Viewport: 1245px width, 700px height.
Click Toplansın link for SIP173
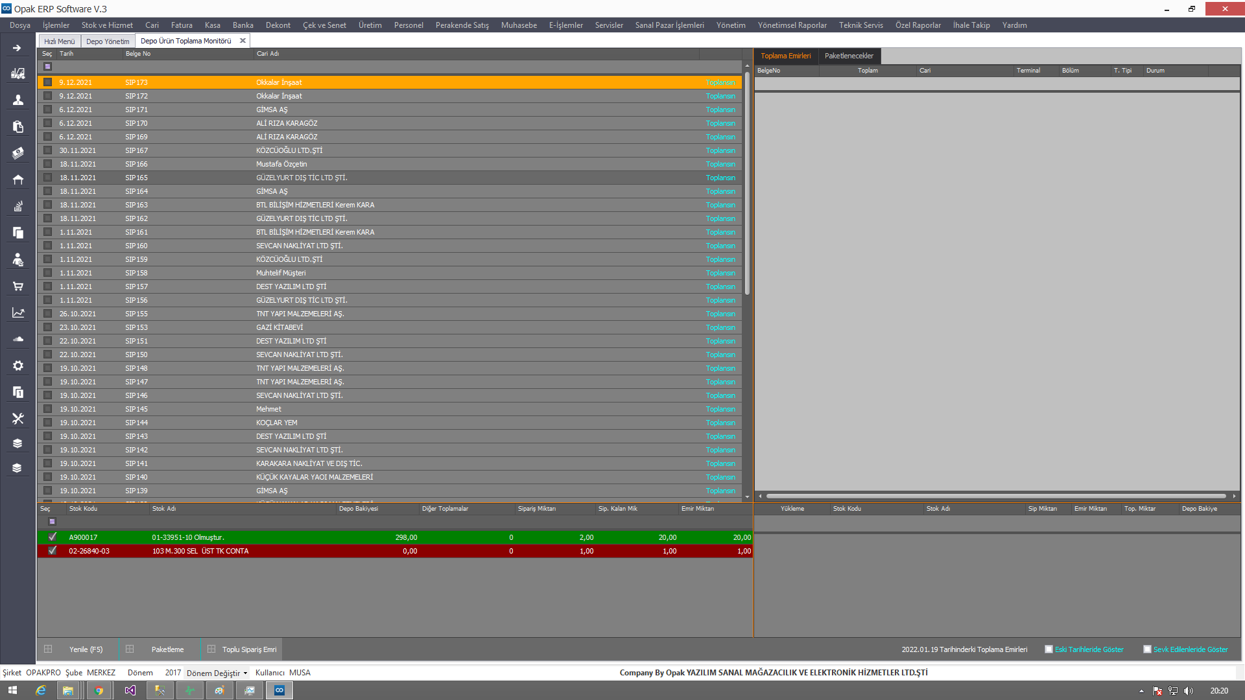pos(720,82)
